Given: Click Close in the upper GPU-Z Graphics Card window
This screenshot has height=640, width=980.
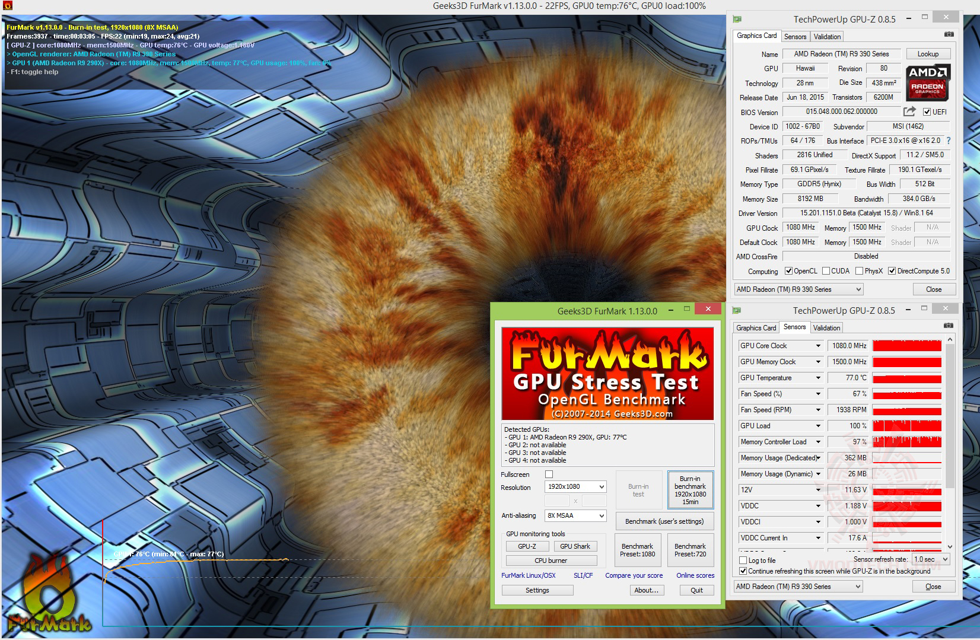Looking at the screenshot, I should pyautogui.click(x=934, y=289).
